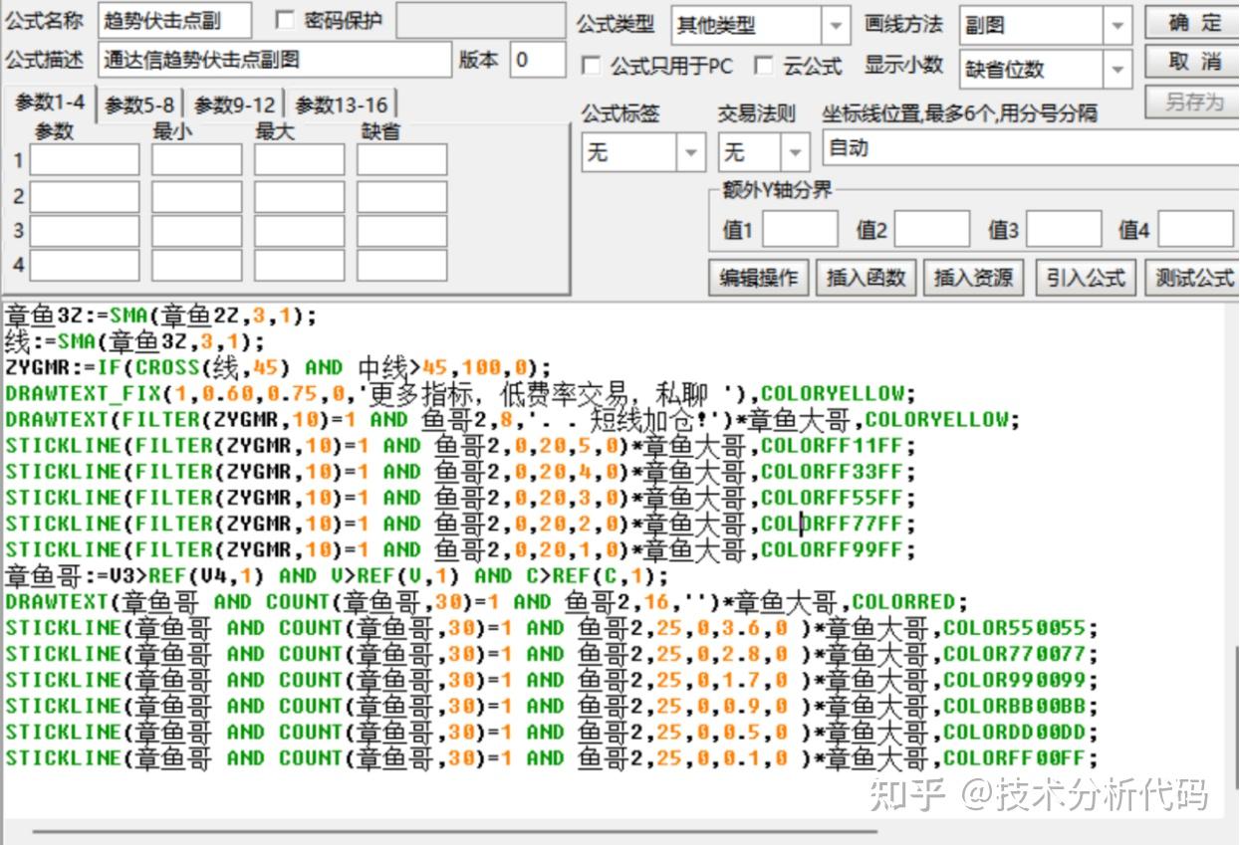Image resolution: width=1240 pixels, height=845 pixels.
Task: Click row 2 参数 name field
Action: click(x=85, y=196)
